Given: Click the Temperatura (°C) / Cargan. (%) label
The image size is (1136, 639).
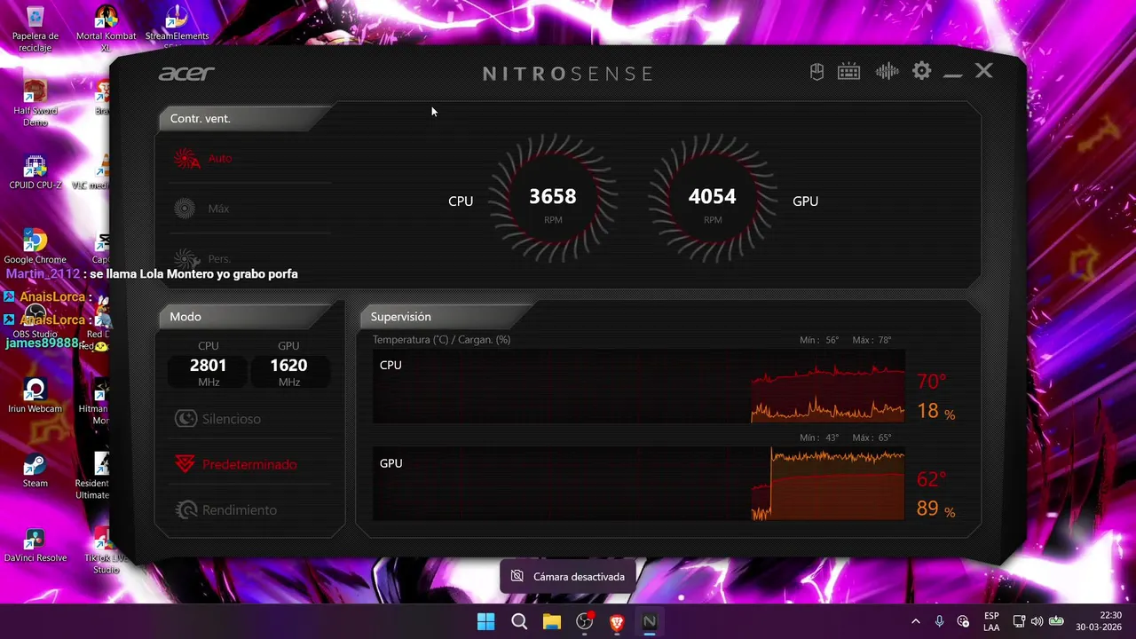Looking at the screenshot, I should point(441,340).
